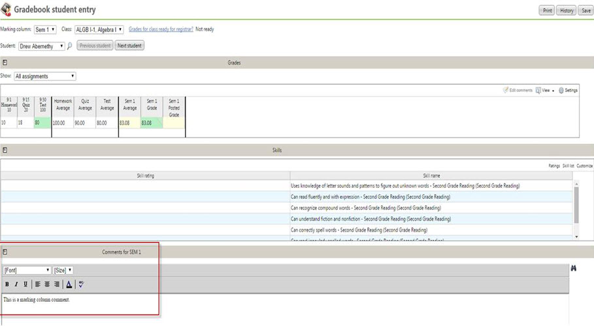The height and width of the screenshot is (326, 594).
Task: Click the 9/30 Test score cell 80
Action: pos(42,123)
